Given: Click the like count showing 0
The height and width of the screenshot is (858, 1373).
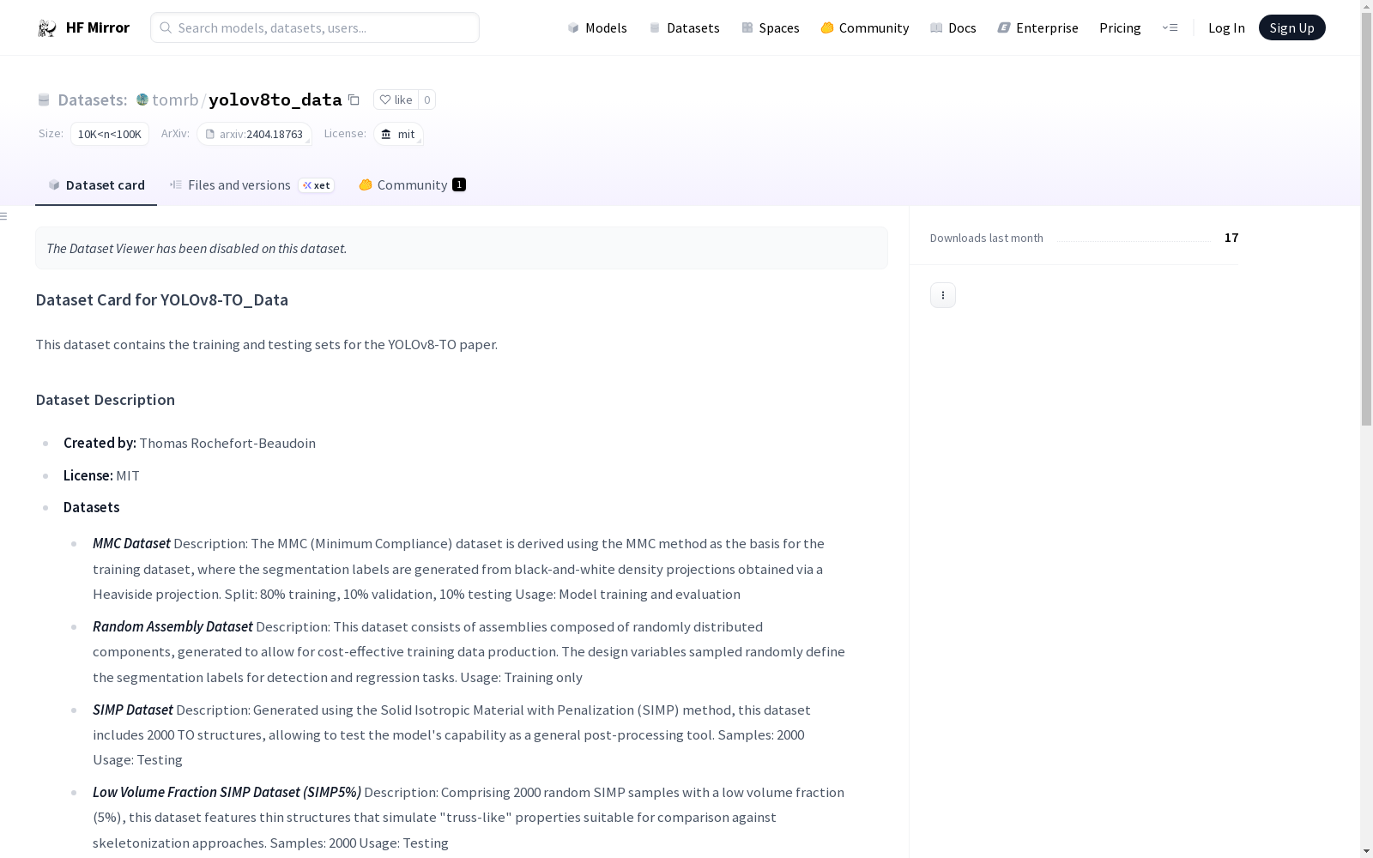Looking at the screenshot, I should (x=426, y=100).
